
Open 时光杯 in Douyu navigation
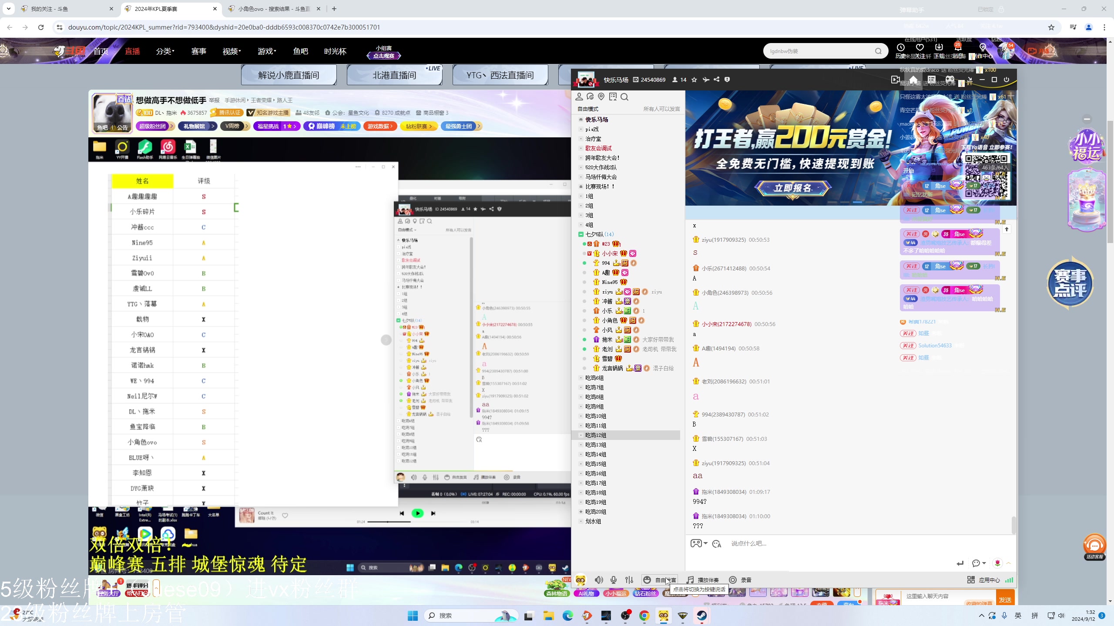tap(335, 51)
